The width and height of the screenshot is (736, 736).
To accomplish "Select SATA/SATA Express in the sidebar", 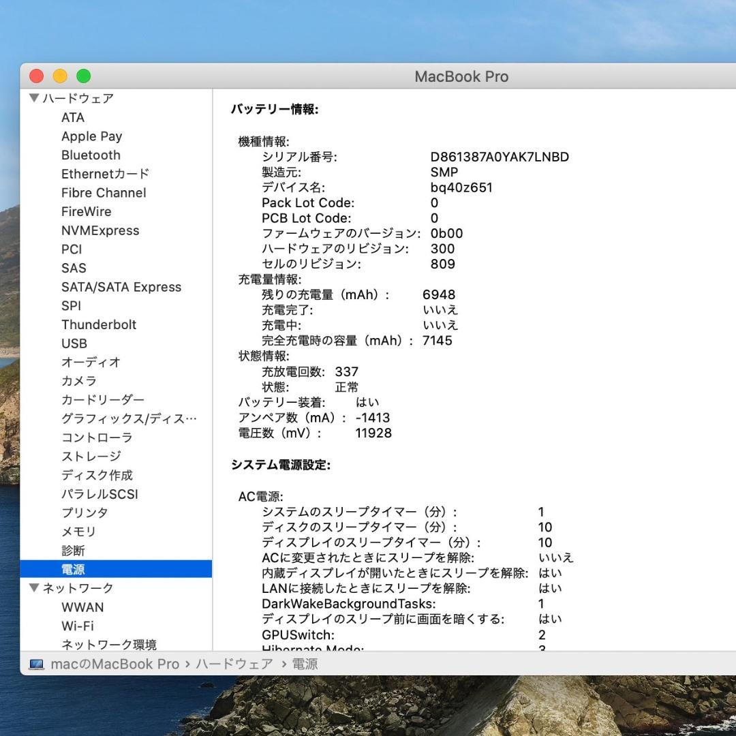I will tap(121, 287).
